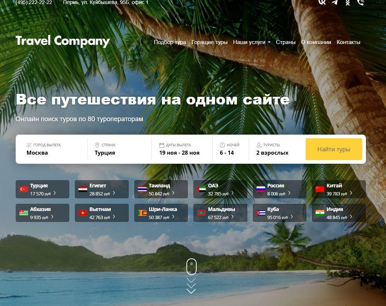Click the Telegram icon in header
The image size is (386, 306).
(335, 2)
